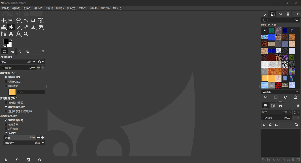Click the black foreground color swatch
This screenshot has width=301, height=163.
[x=6, y=42]
